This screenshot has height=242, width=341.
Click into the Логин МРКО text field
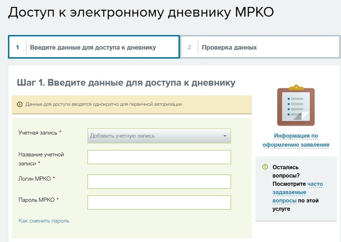pyautogui.click(x=159, y=181)
